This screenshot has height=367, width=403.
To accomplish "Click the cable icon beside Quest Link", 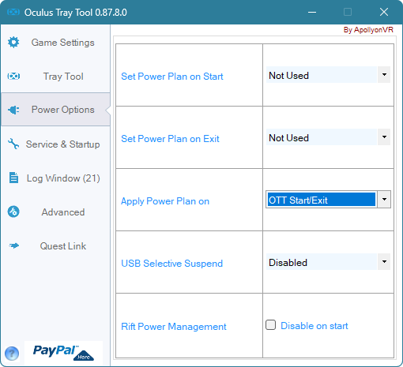I will tap(13, 245).
